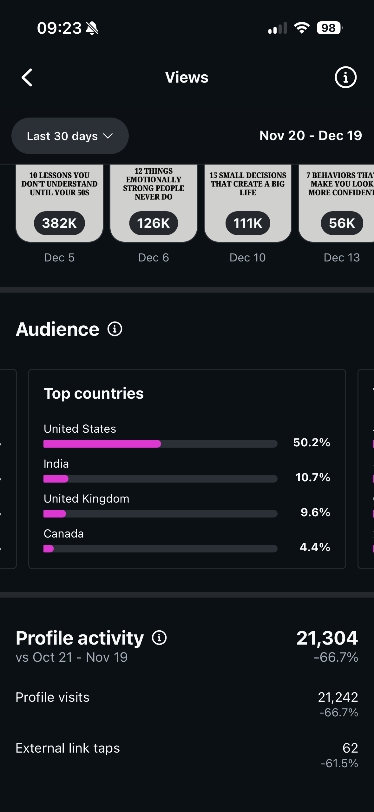
Task: Open the 10 Lessons post thumbnail
Action: pos(60,203)
